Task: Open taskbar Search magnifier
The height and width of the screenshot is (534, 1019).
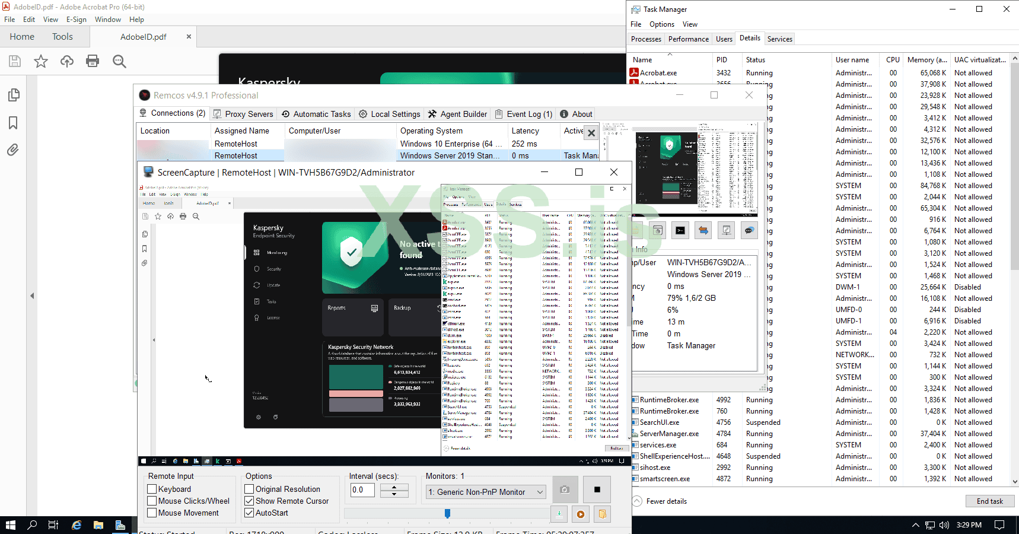Action: (32, 525)
